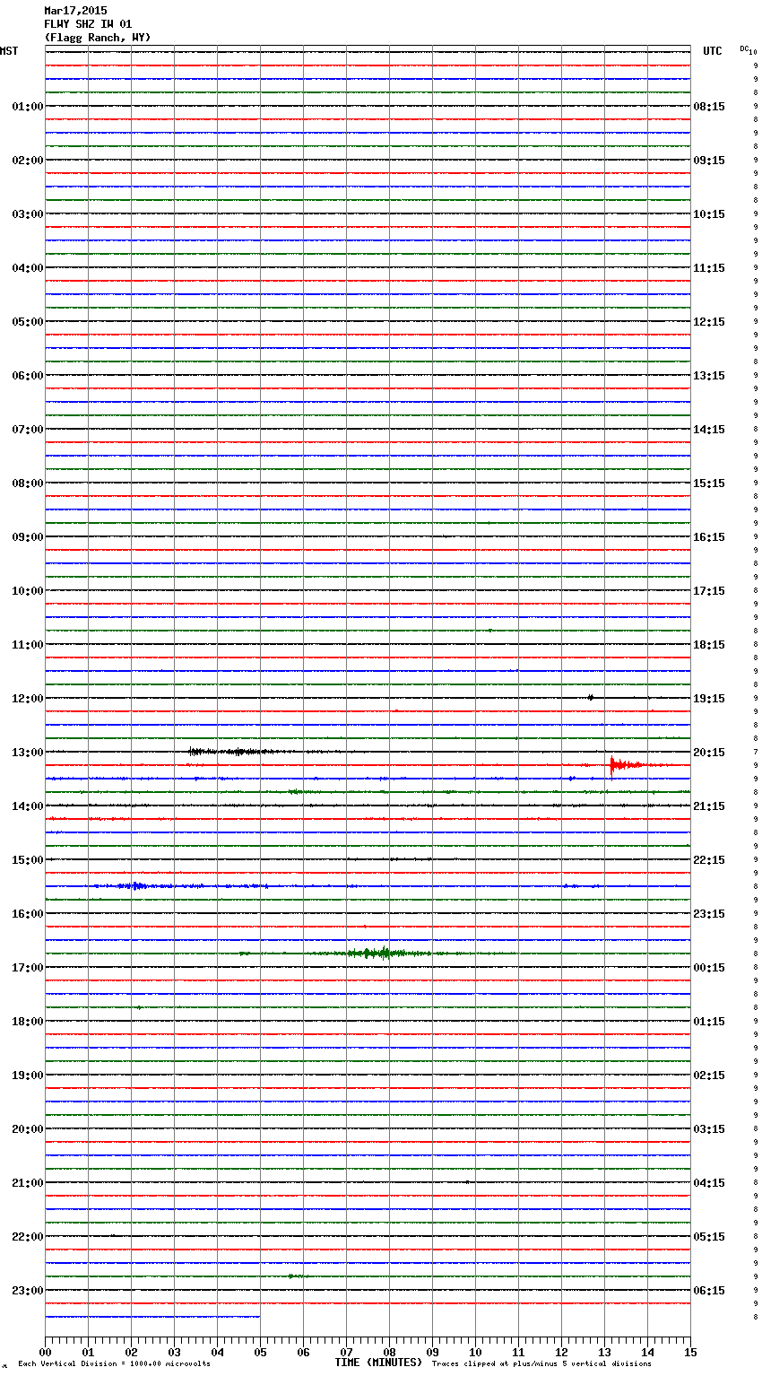This screenshot has width=762, height=1376.
Task: Select the 21:00 MST time label
Action: click(28, 1183)
